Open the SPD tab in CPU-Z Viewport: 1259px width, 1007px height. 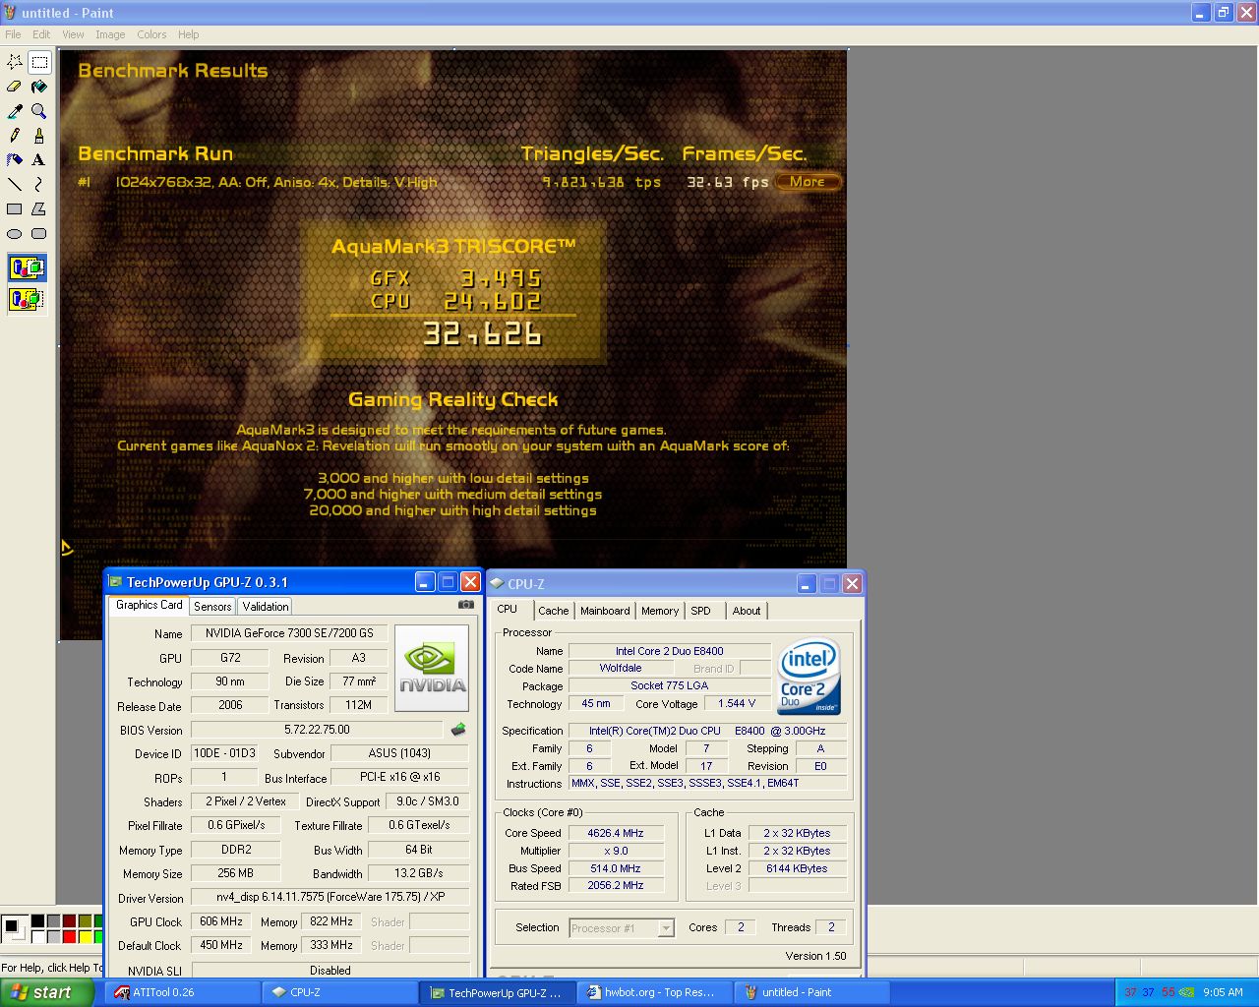pos(700,611)
